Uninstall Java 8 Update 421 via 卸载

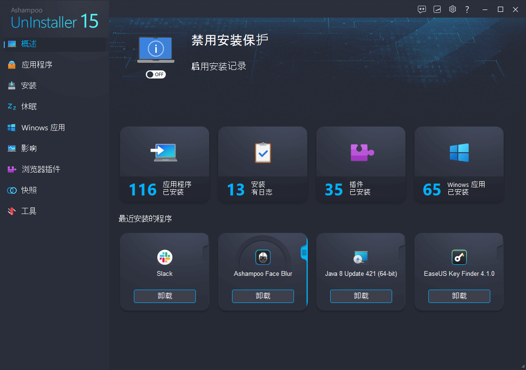click(361, 296)
